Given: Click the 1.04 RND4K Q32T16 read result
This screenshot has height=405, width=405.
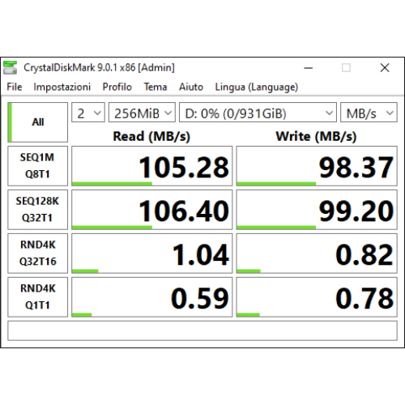Looking at the screenshot, I should (151, 254).
